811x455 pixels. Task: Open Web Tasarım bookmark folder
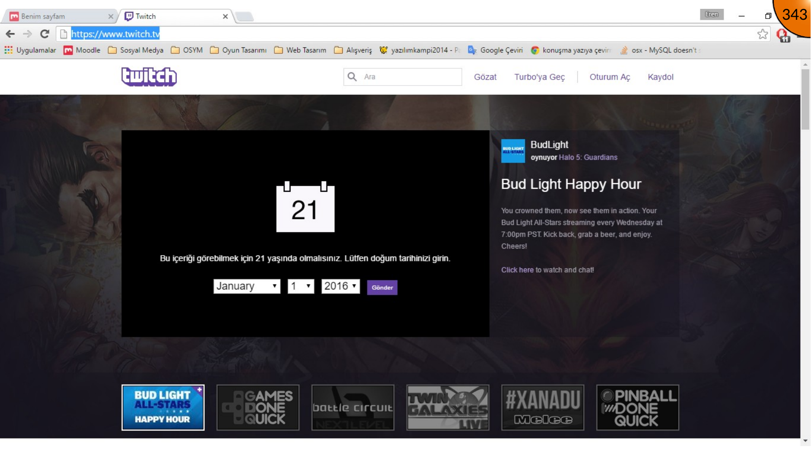(x=300, y=50)
